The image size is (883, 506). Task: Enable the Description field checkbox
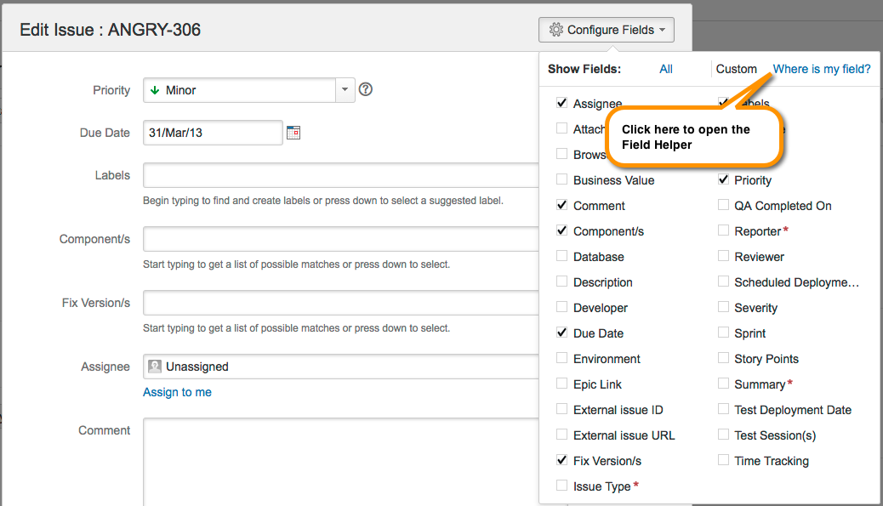pyautogui.click(x=561, y=281)
